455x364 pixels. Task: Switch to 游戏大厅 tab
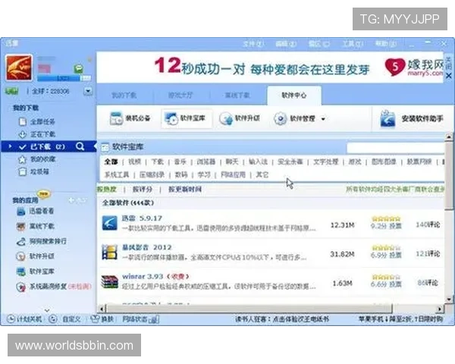coord(180,95)
